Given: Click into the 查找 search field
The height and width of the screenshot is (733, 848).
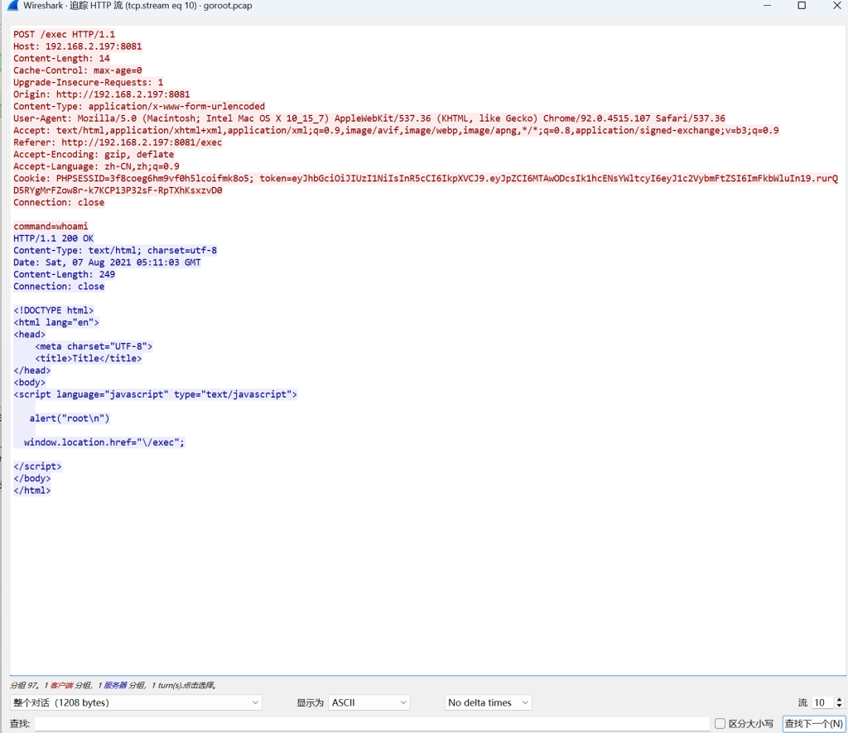Looking at the screenshot, I should 372,724.
